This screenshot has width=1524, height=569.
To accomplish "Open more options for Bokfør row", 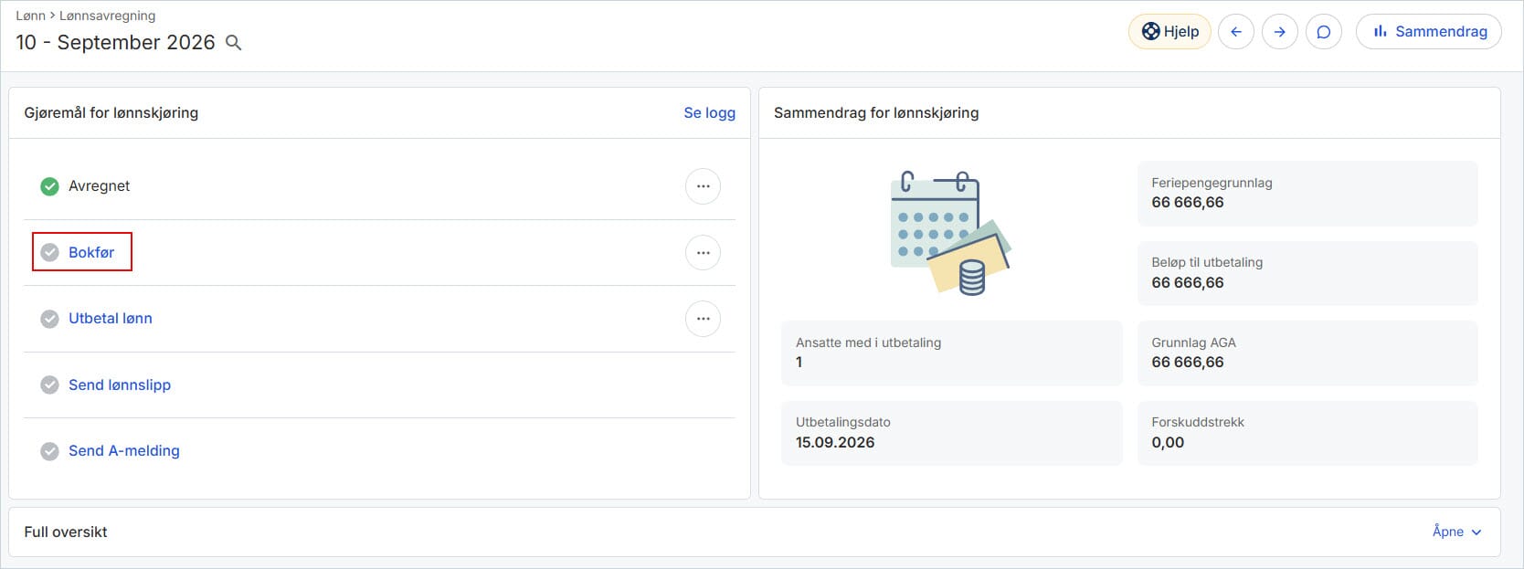I will pos(703,252).
